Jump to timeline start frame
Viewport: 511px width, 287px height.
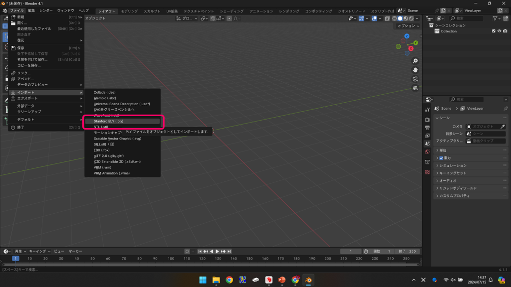pyautogui.click(x=200, y=251)
